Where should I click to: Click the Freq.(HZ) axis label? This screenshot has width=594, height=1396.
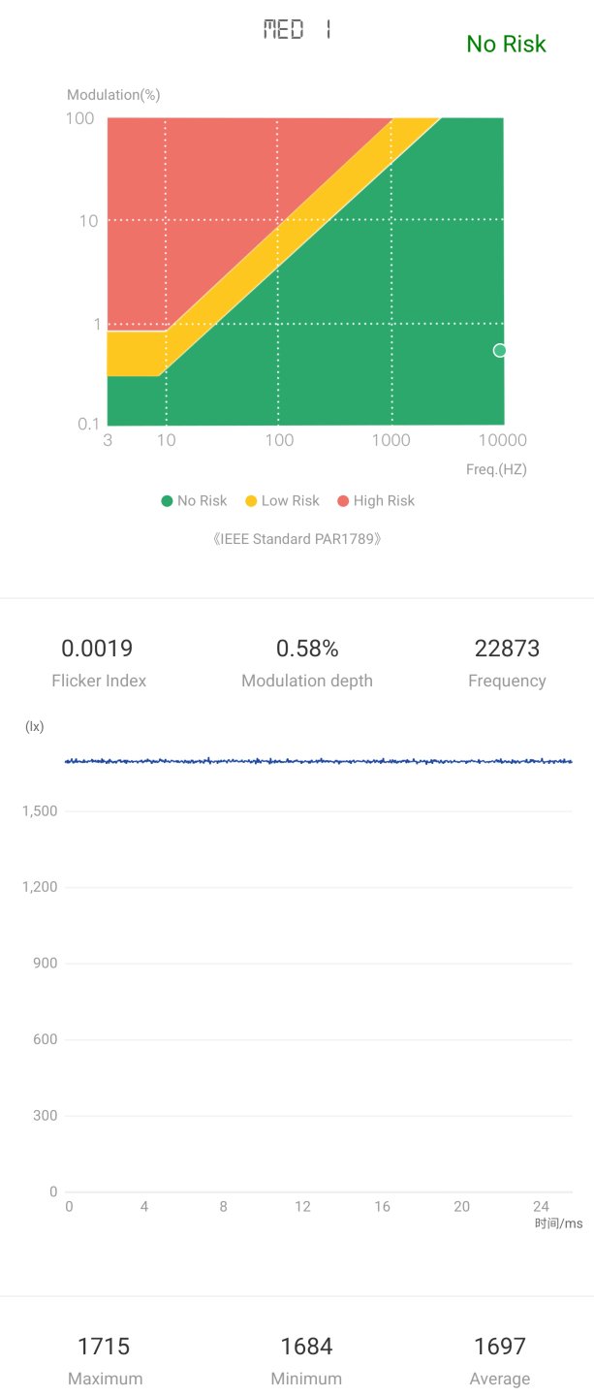click(x=496, y=469)
